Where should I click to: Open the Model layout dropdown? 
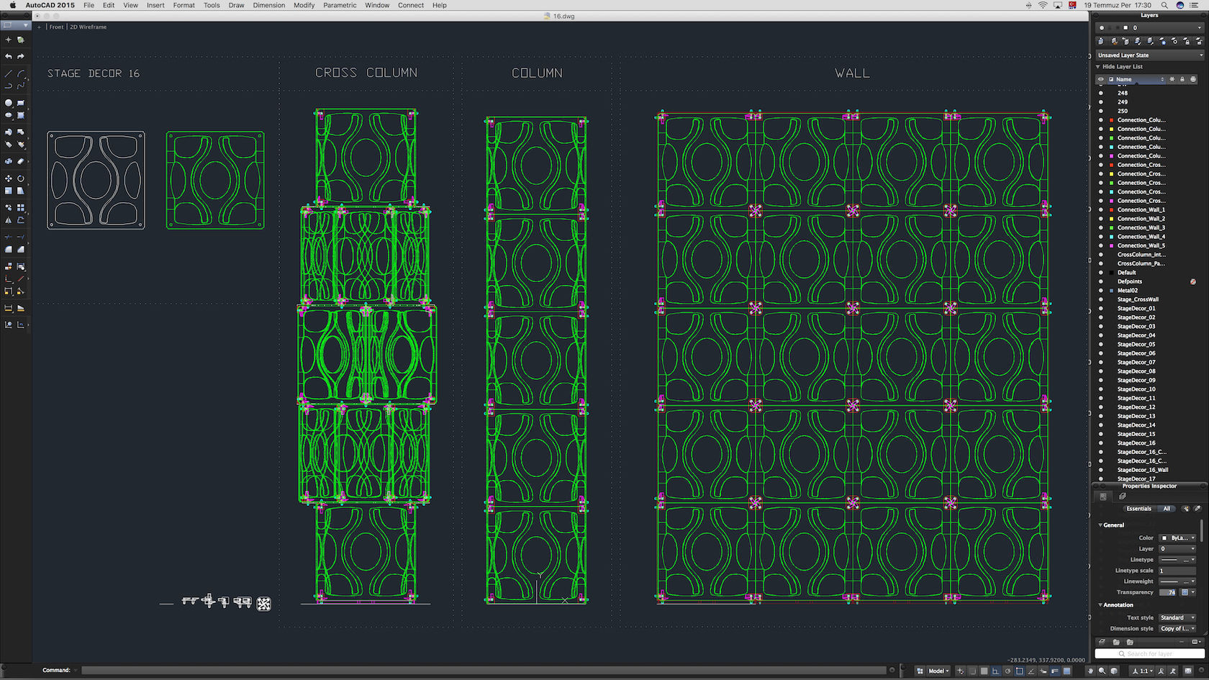[x=939, y=671]
